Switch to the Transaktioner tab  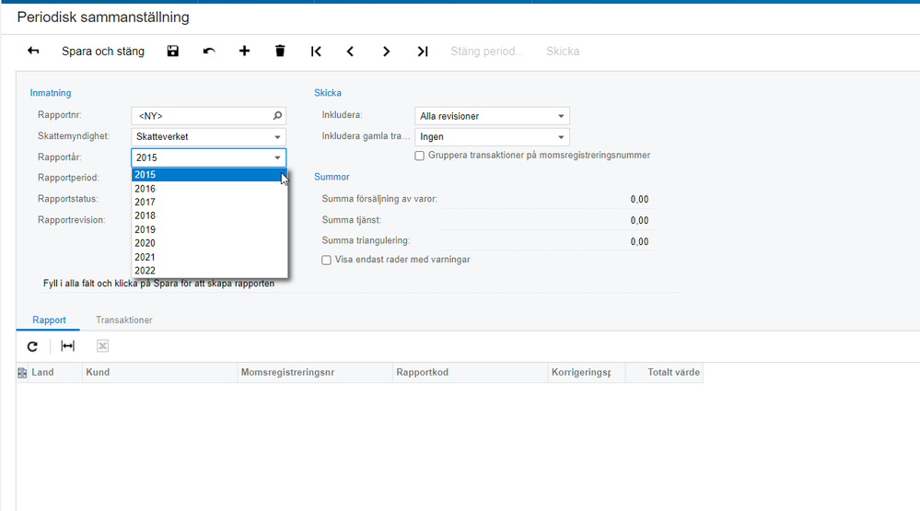click(123, 319)
